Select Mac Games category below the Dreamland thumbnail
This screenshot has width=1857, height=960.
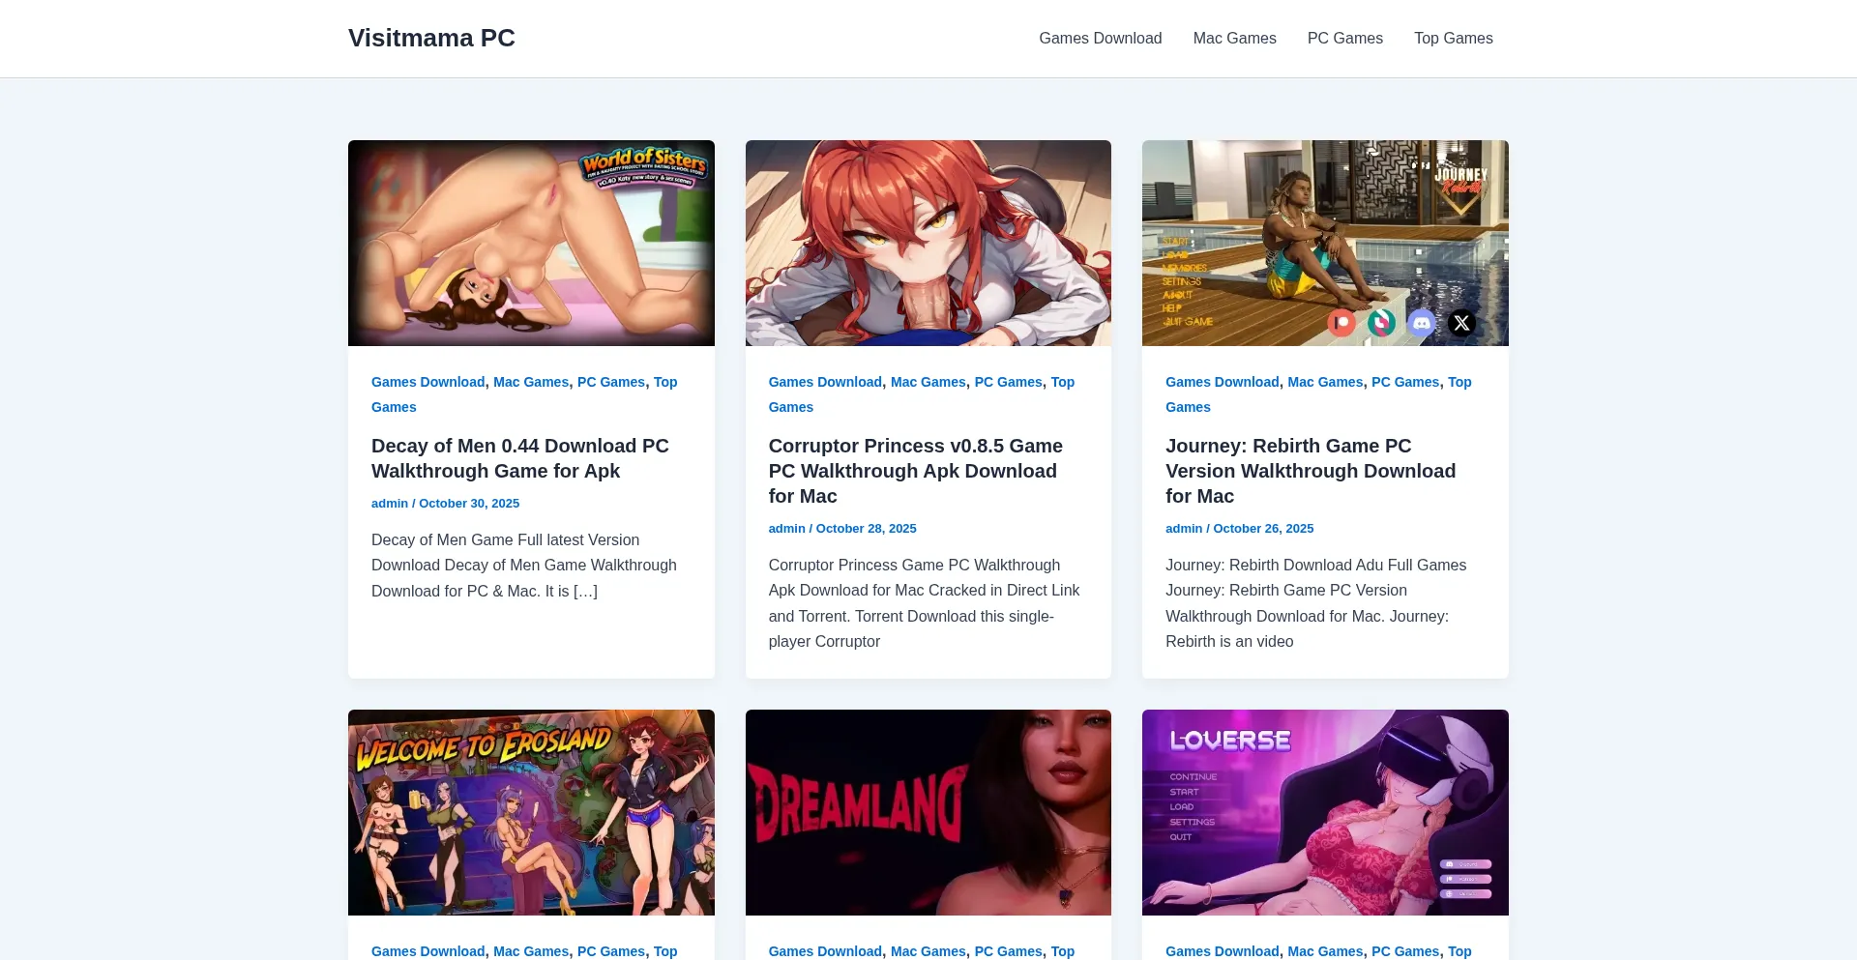928,951
